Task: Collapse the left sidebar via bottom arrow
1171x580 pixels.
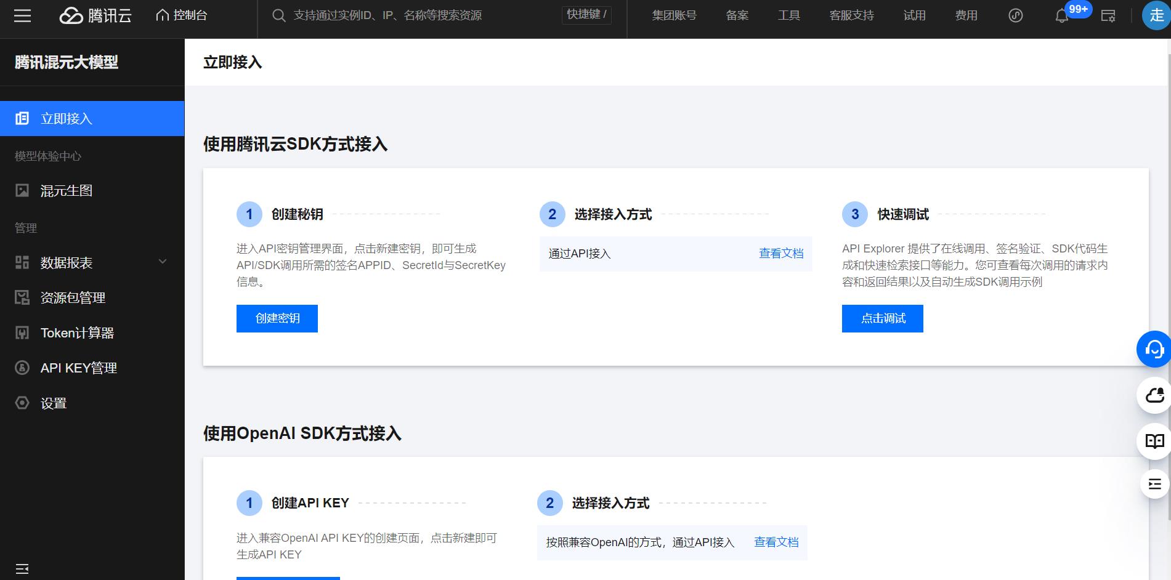Action: (x=22, y=567)
